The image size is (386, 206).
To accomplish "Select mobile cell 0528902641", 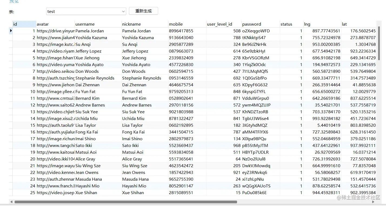I will tap(187, 98).
